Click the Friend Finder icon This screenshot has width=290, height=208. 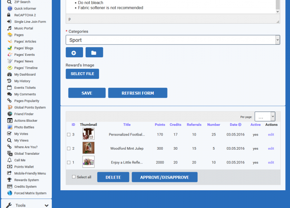(x=10, y=114)
